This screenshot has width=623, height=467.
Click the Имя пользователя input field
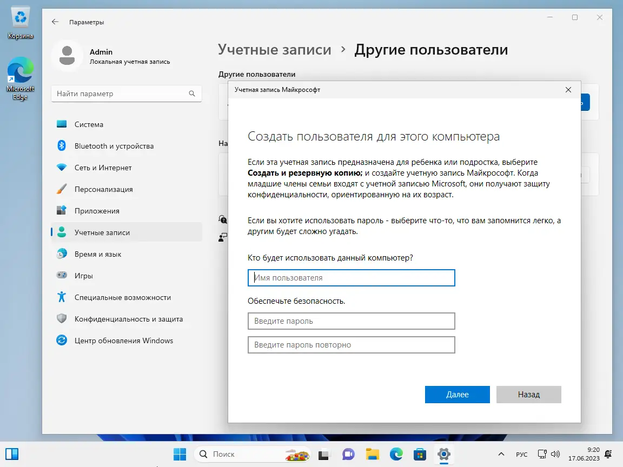coord(351,277)
